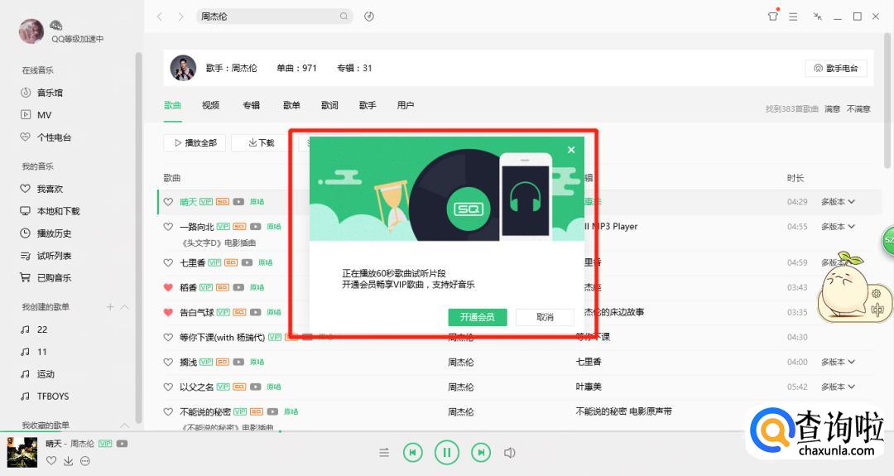The height and width of the screenshot is (476, 894).
Task: Open 试听列表 listening list
Action: coord(46,256)
